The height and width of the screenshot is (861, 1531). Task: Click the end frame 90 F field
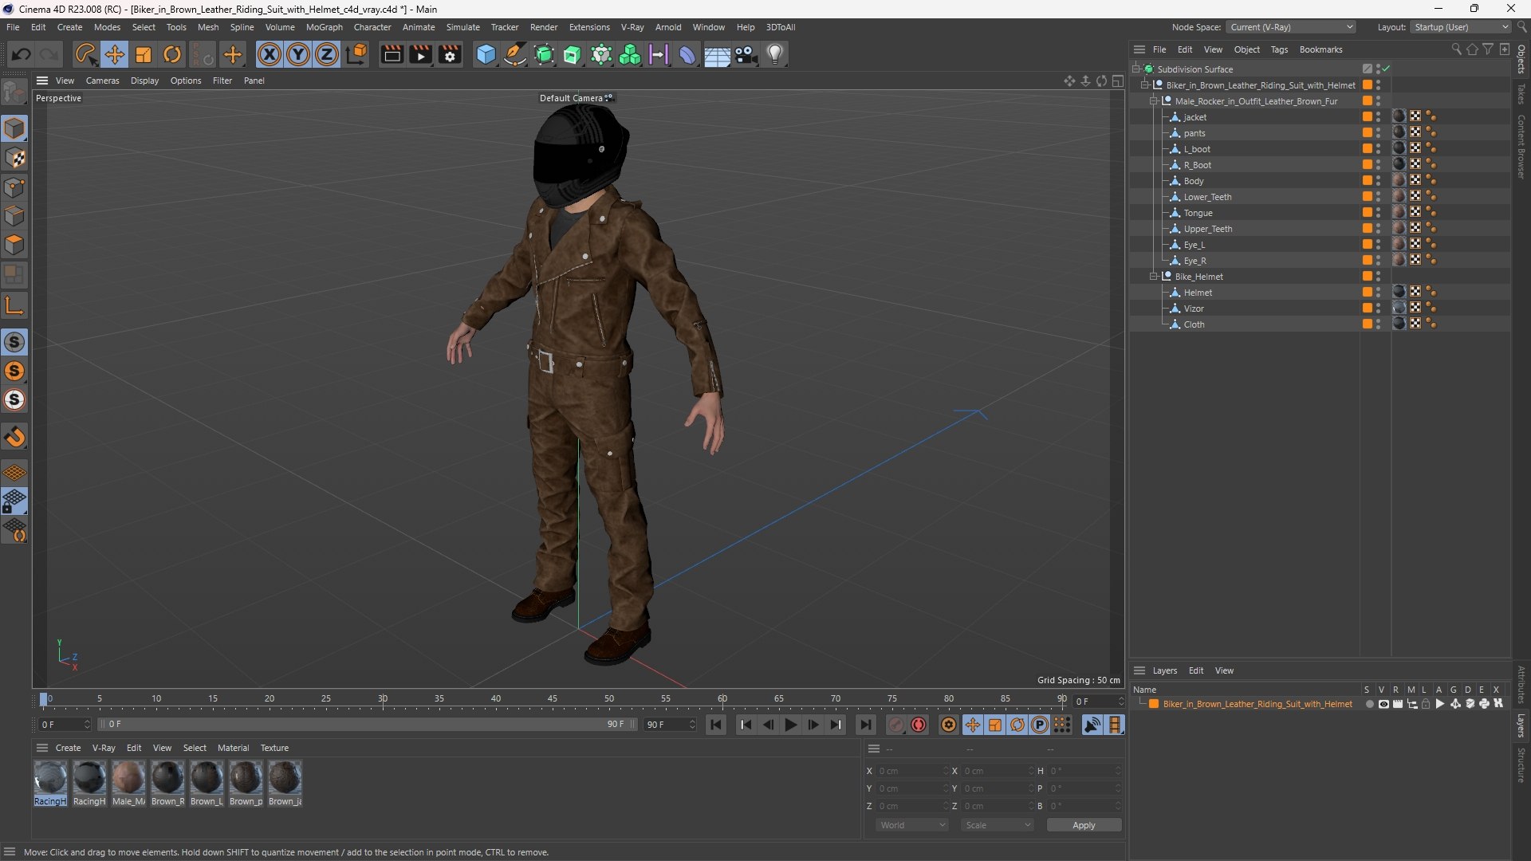[670, 725]
